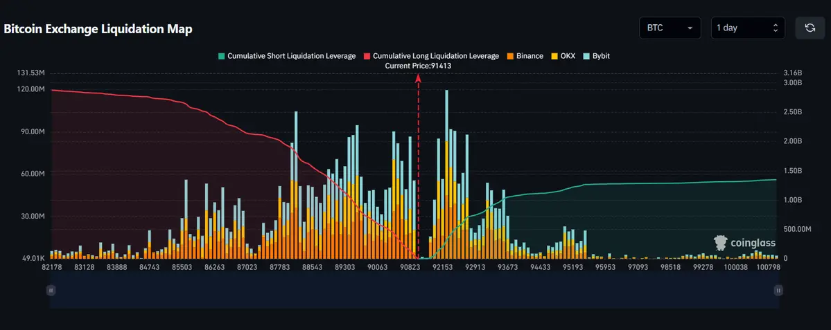This screenshot has height=330, width=831.
Task: Click the 60.00M left axis value
Action: [33, 174]
